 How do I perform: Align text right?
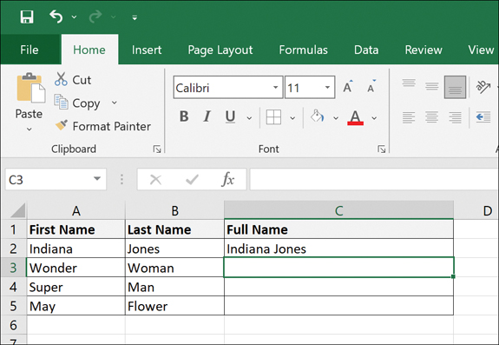coord(455,117)
